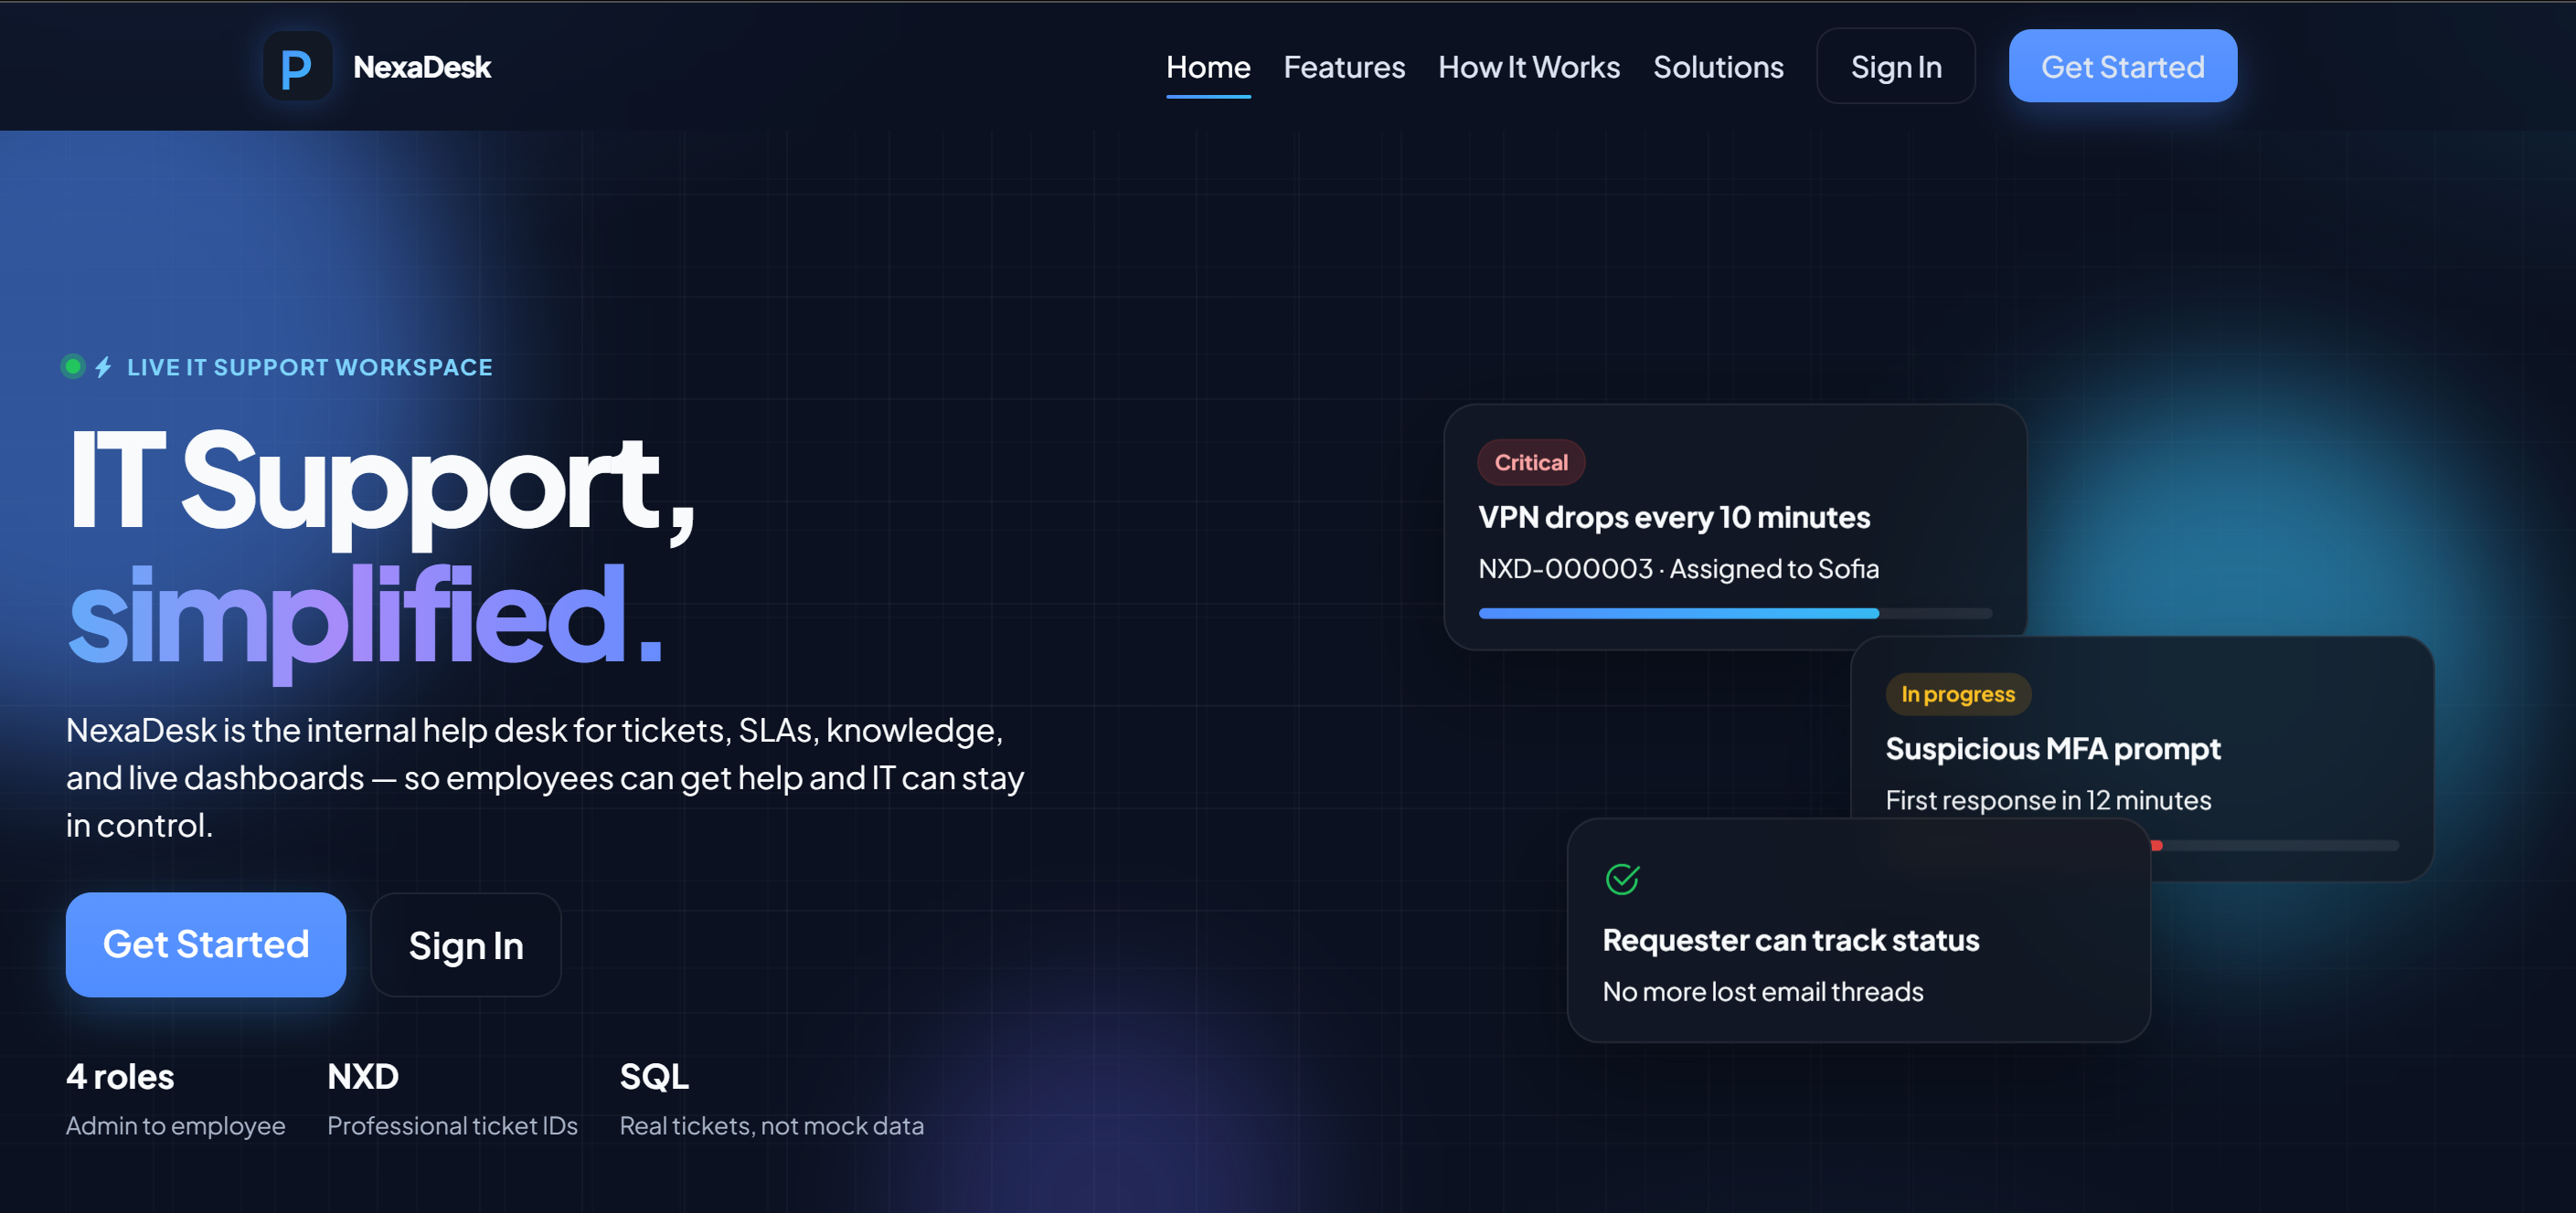Click "Admin to employee" caption

pos(176,1125)
